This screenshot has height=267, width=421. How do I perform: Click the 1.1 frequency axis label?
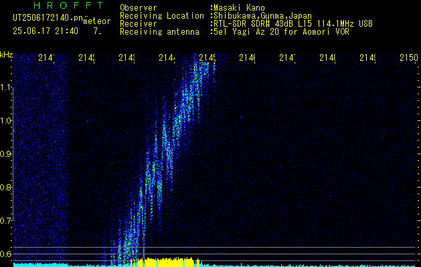tap(5, 87)
